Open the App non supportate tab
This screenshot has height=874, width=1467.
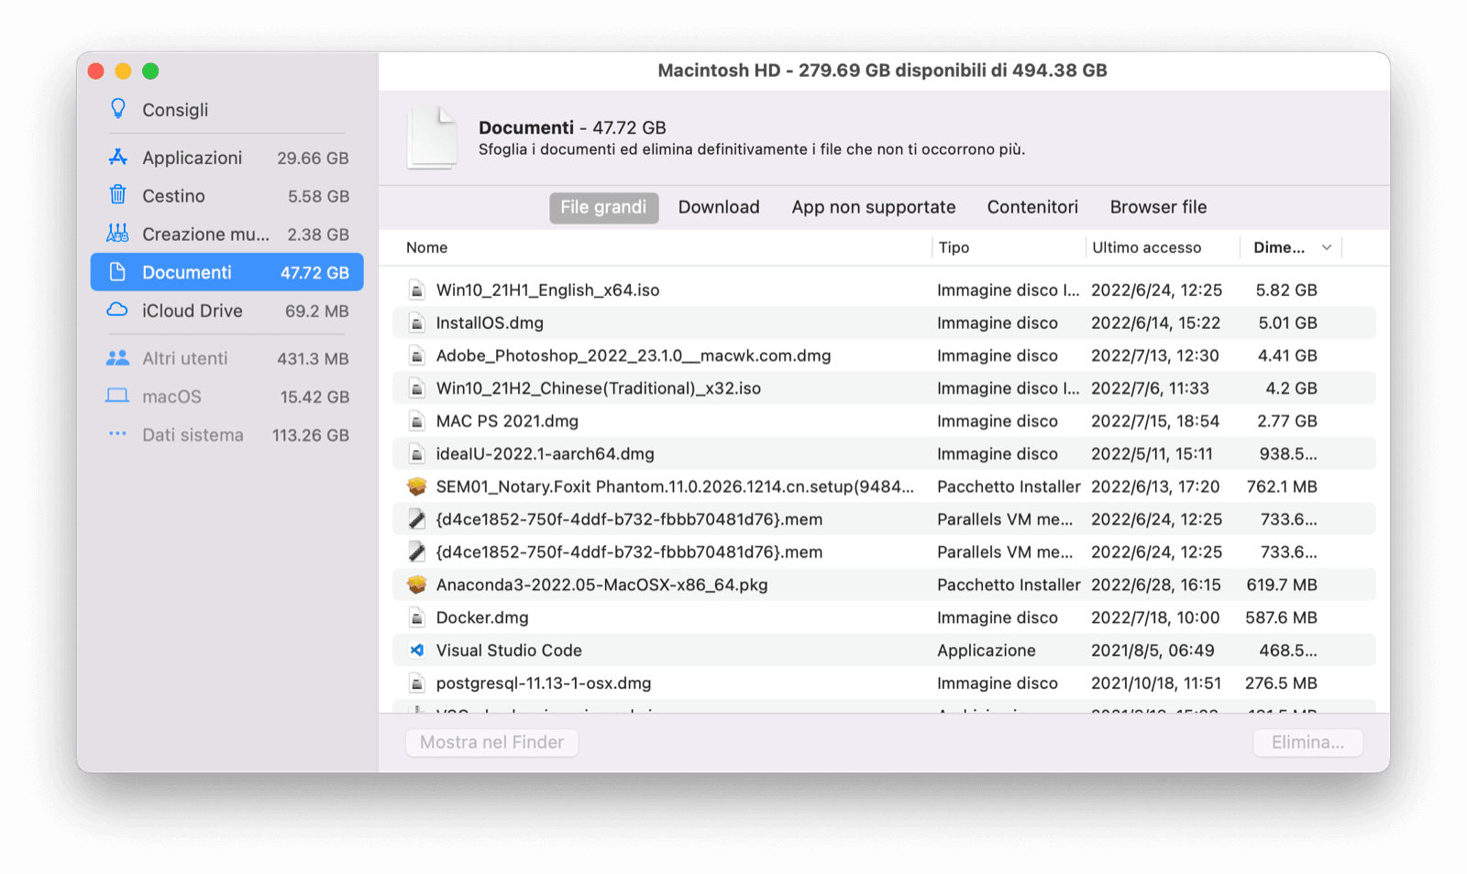874,207
